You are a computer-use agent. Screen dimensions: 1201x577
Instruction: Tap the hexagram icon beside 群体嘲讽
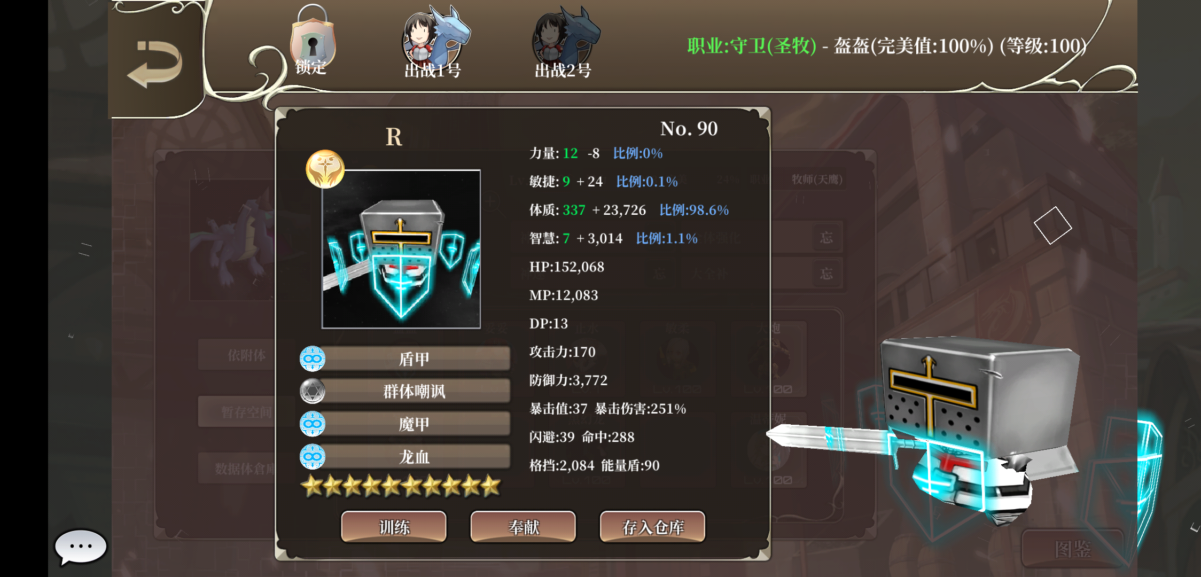pos(313,391)
